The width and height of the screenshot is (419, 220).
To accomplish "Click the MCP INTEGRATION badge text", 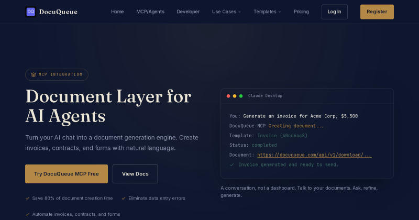I will click(x=60, y=74).
